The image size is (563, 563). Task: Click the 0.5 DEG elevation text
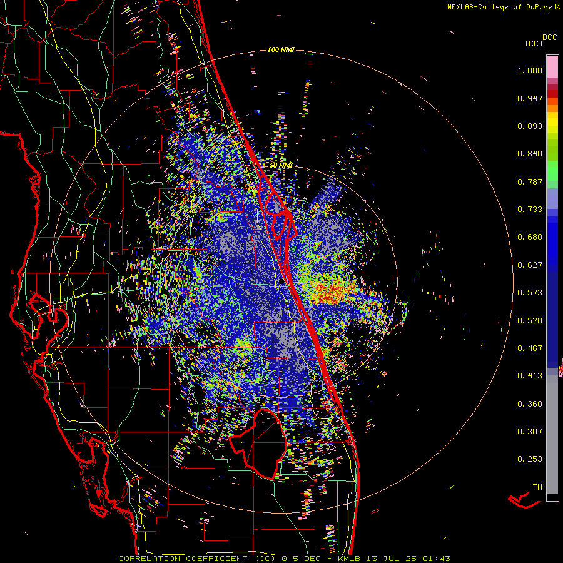[x=302, y=559]
